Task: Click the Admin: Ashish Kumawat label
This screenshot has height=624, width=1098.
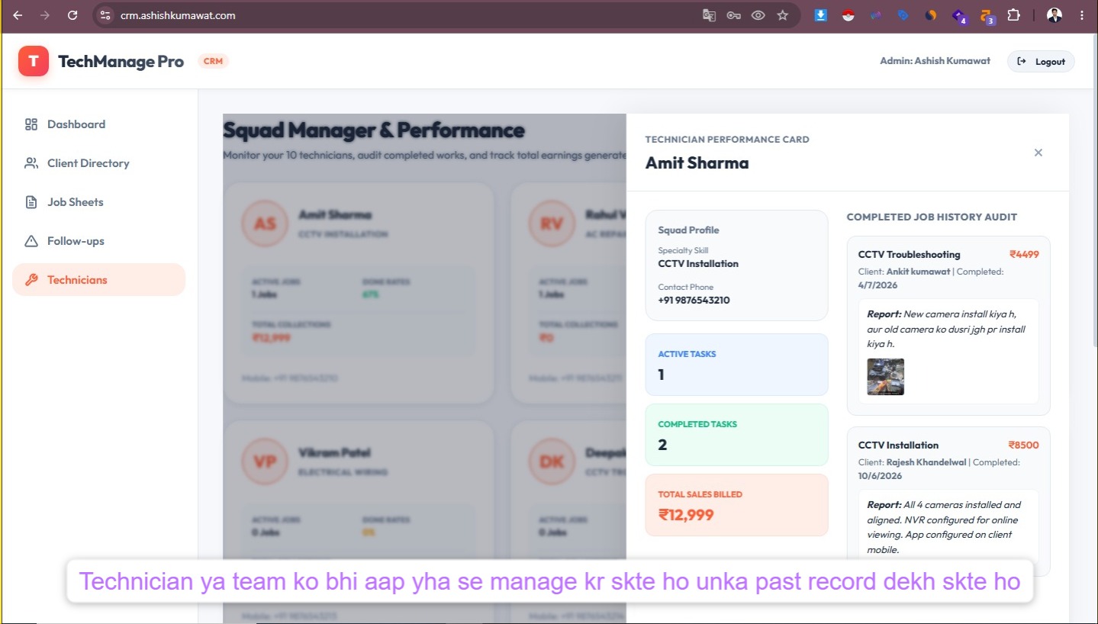Action: (x=935, y=61)
